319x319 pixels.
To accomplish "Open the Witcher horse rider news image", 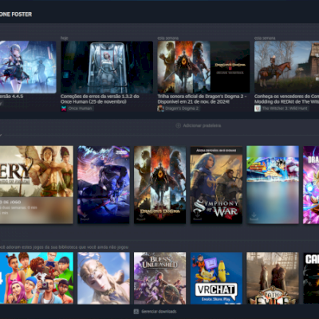I will 286,67.
